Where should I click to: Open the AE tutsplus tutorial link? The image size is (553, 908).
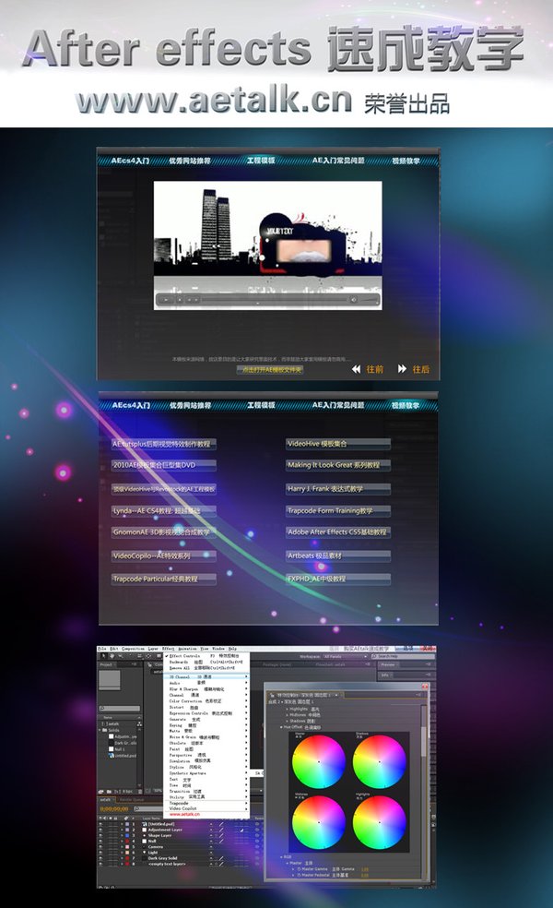(164, 444)
